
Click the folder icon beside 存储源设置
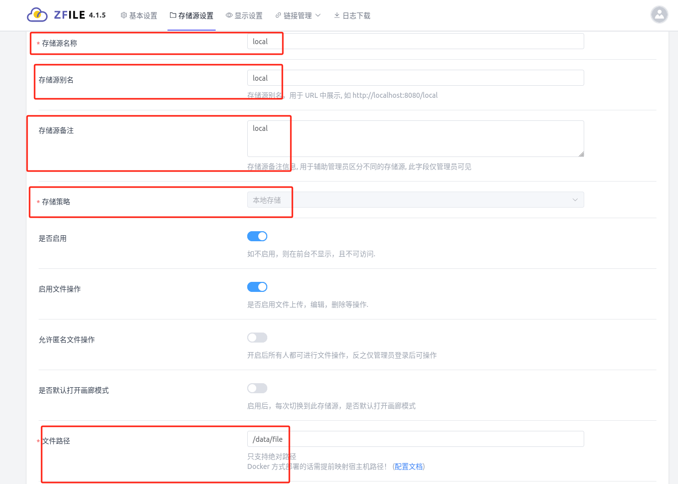(173, 15)
